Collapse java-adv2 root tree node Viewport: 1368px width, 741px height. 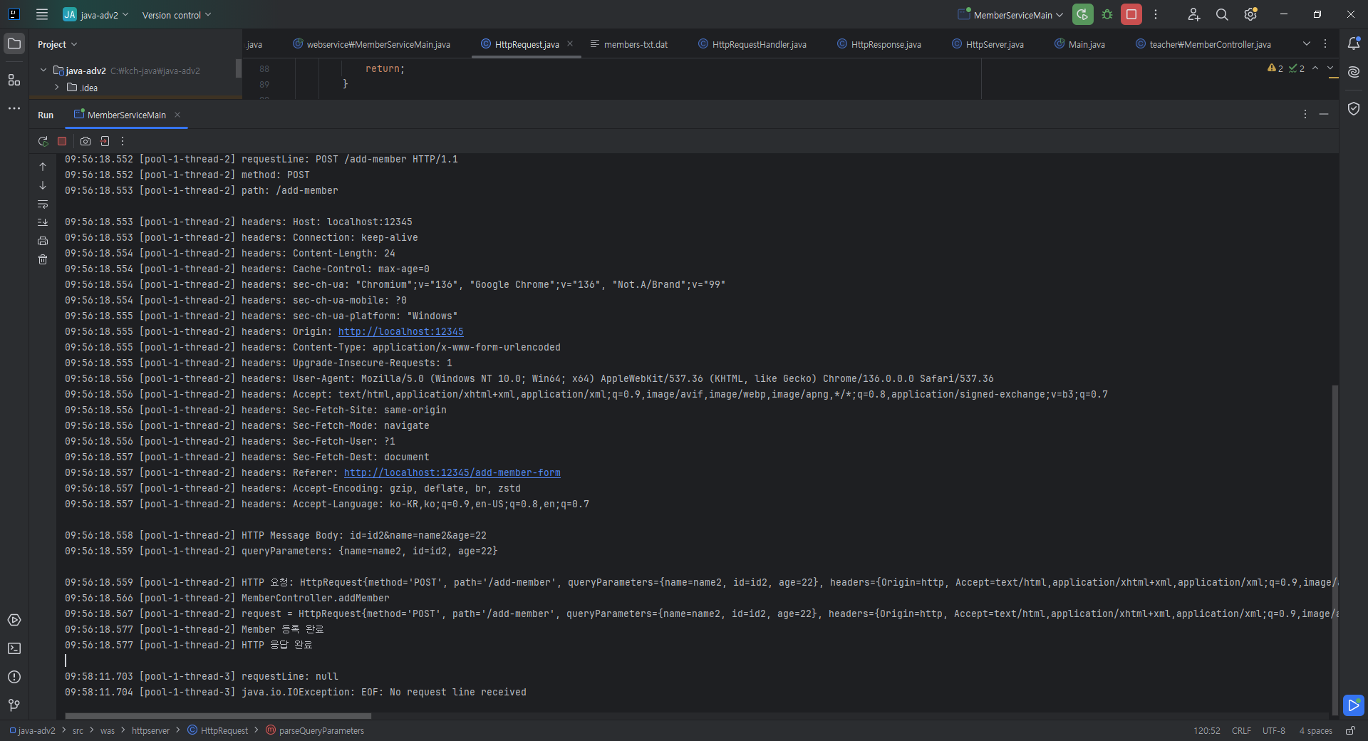43,71
